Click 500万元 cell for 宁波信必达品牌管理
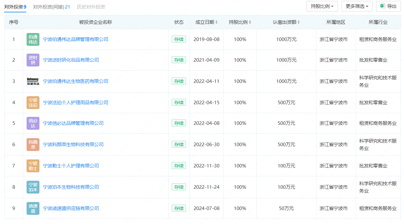The width and height of the screenshot is (404, 224). pos(286,123)
